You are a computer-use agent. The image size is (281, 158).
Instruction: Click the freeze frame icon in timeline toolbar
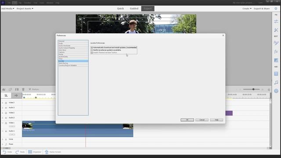point(11,90)
